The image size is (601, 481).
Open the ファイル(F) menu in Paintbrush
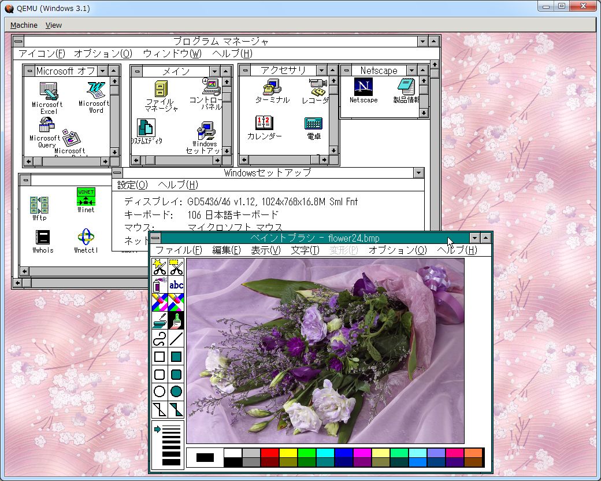coord(179,250)
